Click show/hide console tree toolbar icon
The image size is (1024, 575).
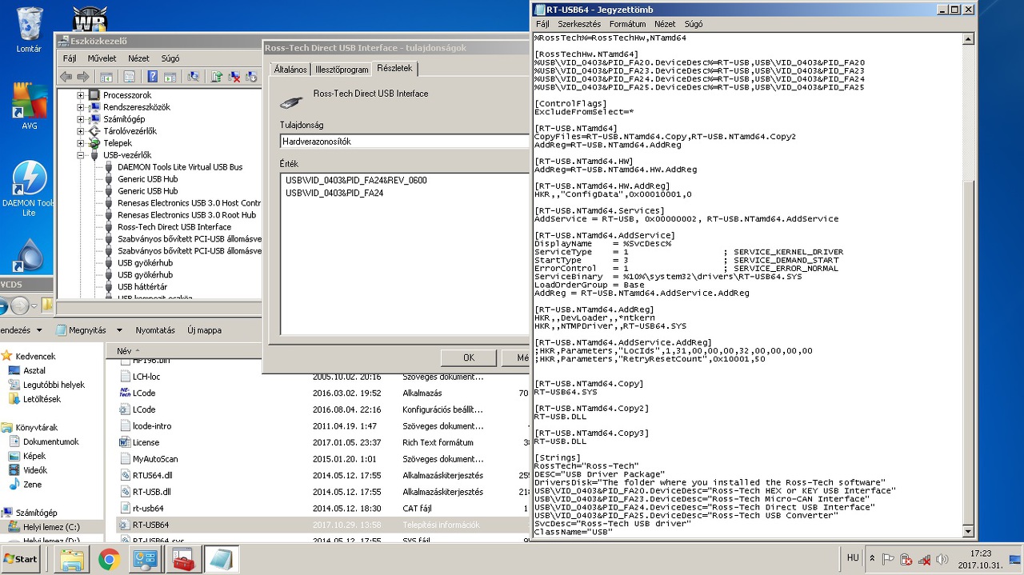(x=106, y=77)
